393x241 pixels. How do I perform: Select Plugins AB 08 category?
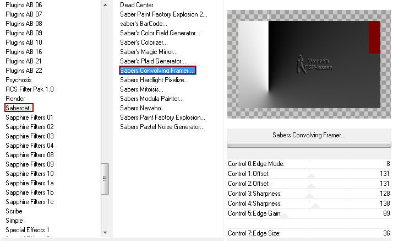(24, 24)
